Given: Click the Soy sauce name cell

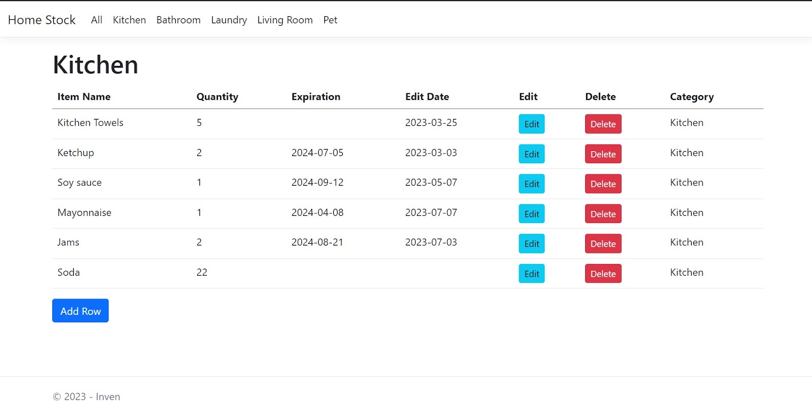Looking at the screenshot, I should [79, 182].
